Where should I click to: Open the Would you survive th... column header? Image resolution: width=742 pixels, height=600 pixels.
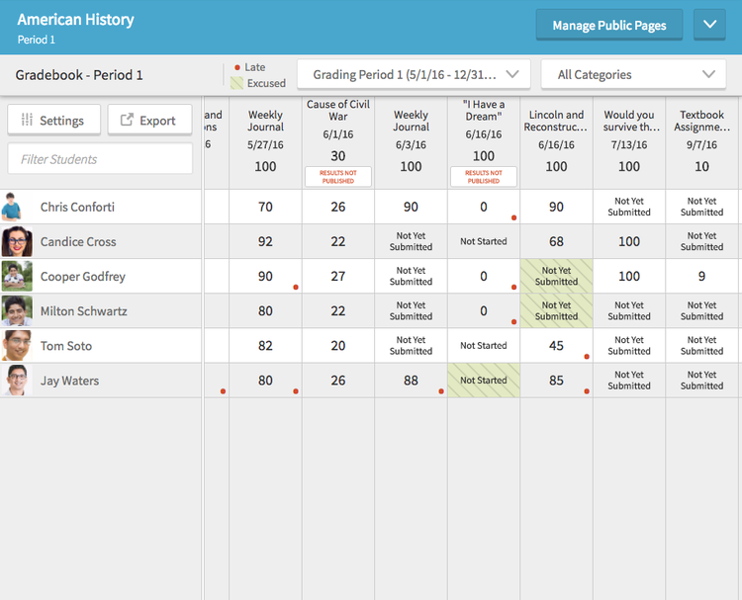[x=629, y=140]
